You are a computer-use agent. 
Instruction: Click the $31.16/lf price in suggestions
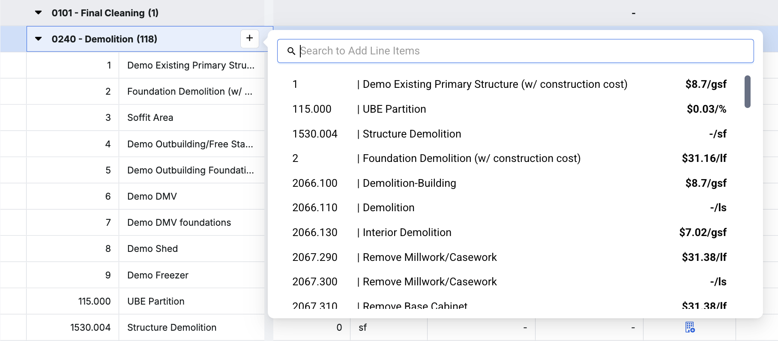pyautogui.click(x=704, y=159)
